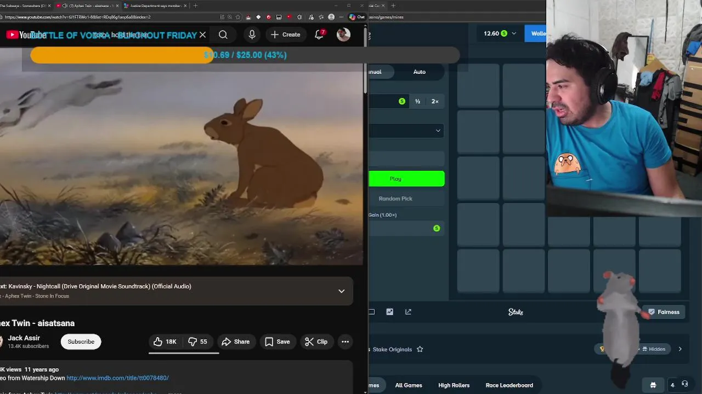Clear the YouTube search box with X

202,34
